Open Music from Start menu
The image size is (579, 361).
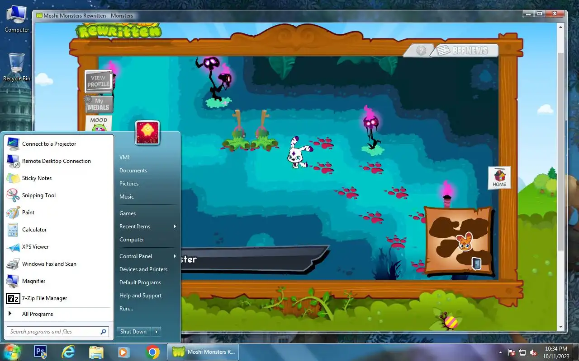(147, 197)
